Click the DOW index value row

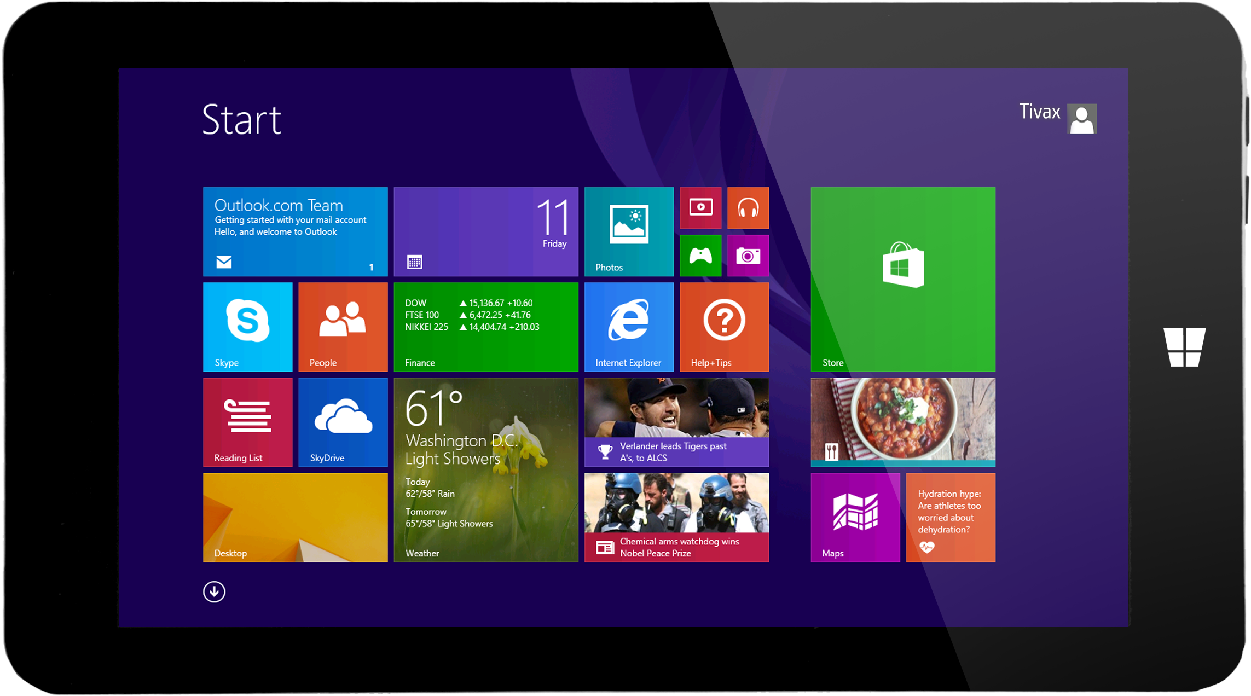coord(468,303)
